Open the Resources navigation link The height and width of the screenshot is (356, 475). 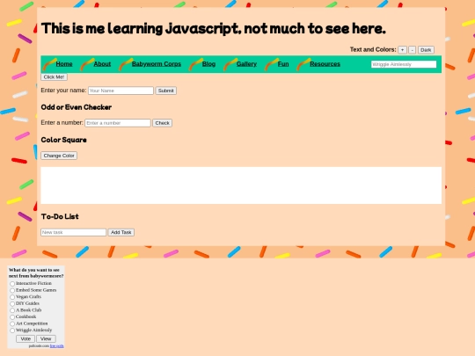coord(325,64)
